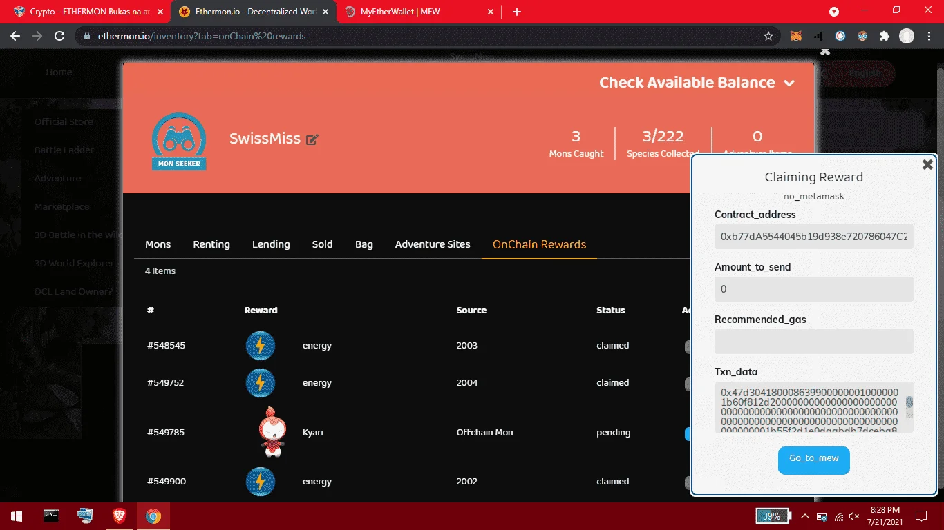944x530 pixels.
Task: Click the Mon Seeker badge avatar
Action: (x=178, y=141)
